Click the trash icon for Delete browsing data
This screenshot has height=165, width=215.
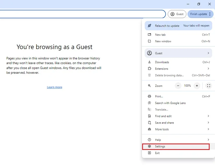pyautogui.click(x=149, y=75)
